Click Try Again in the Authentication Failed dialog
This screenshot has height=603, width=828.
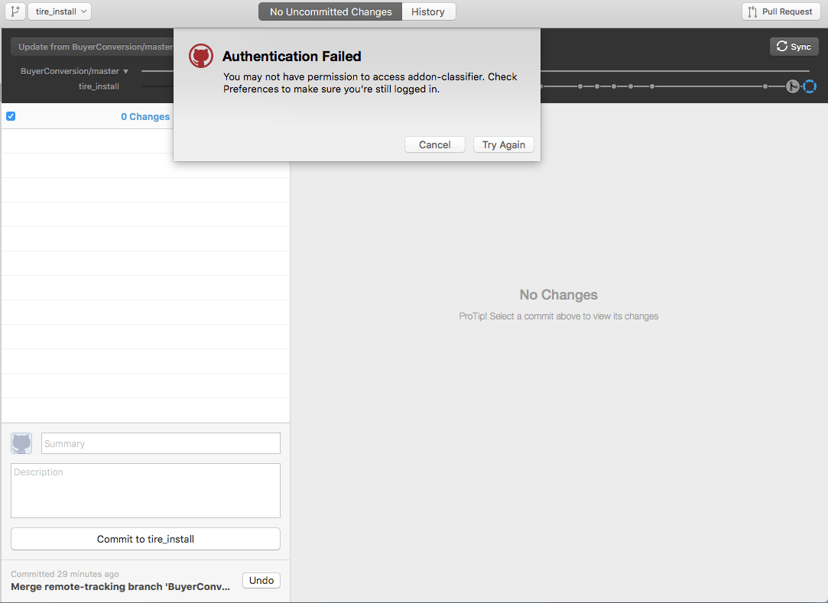click(503, 144)
